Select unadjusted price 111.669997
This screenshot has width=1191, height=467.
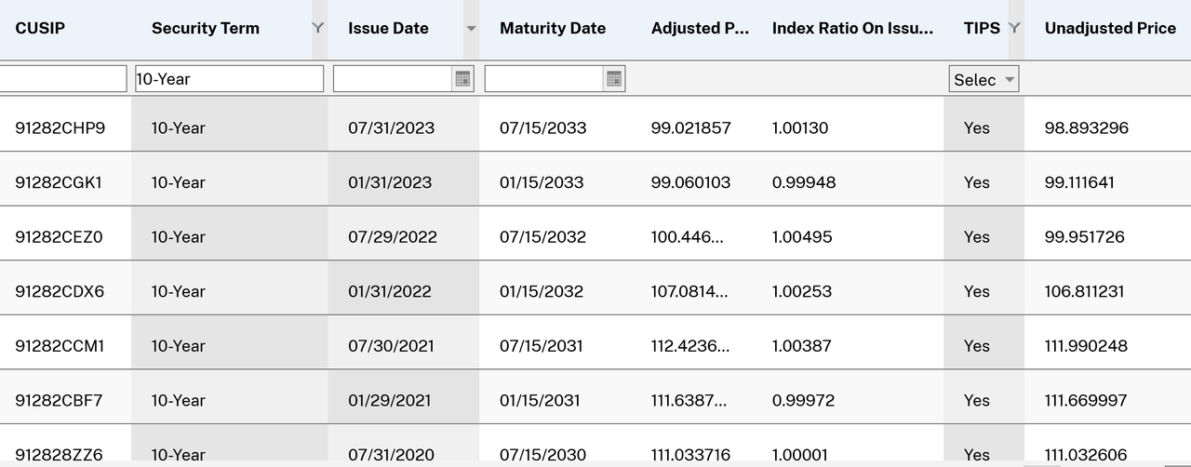pyautogui.click(x=1087, y=400)
